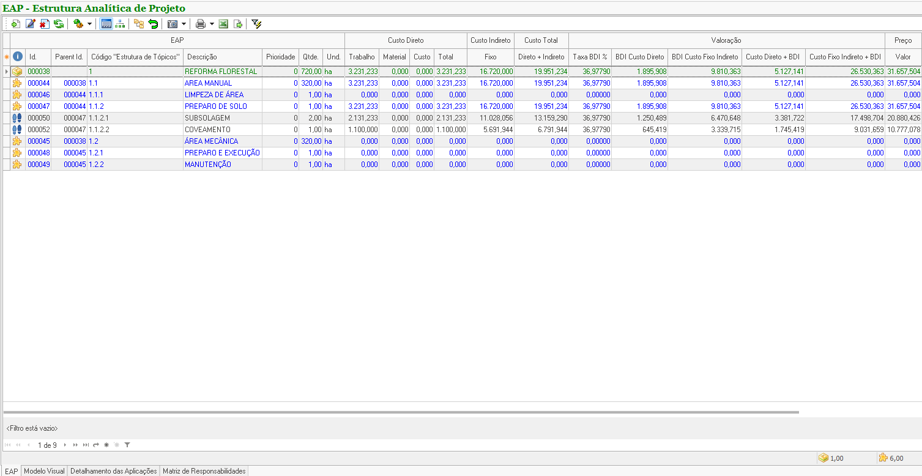Click the delete record icon with red X
The image size is (922, 476).
tap(44, 24)
